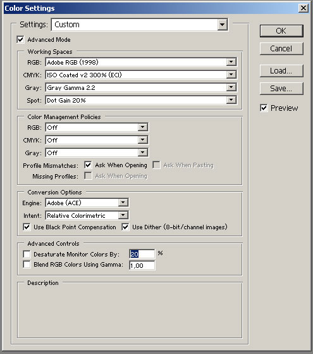Click the Save... button

(x=281, y=88)
